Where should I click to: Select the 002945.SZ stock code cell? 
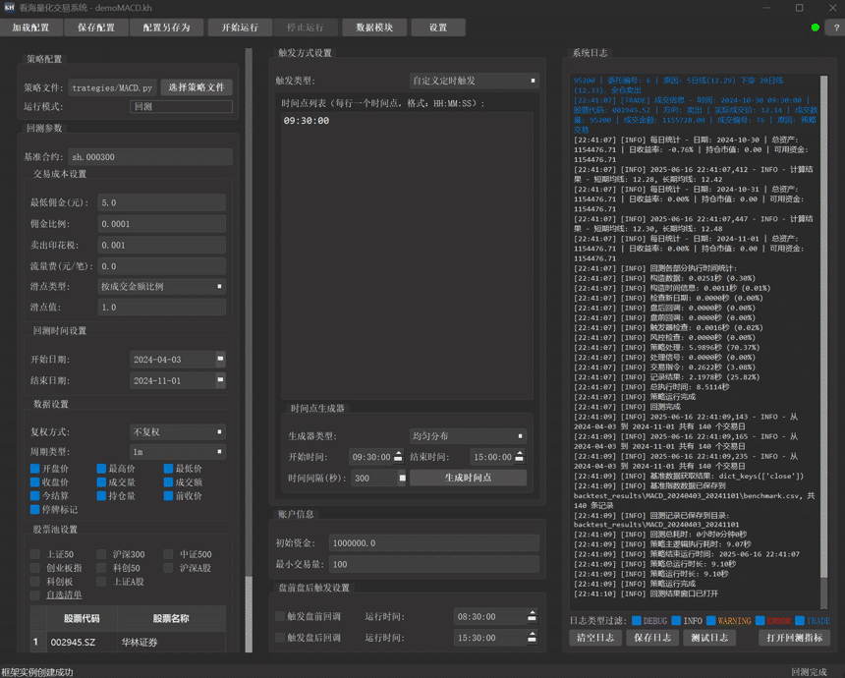click(82, 642)
